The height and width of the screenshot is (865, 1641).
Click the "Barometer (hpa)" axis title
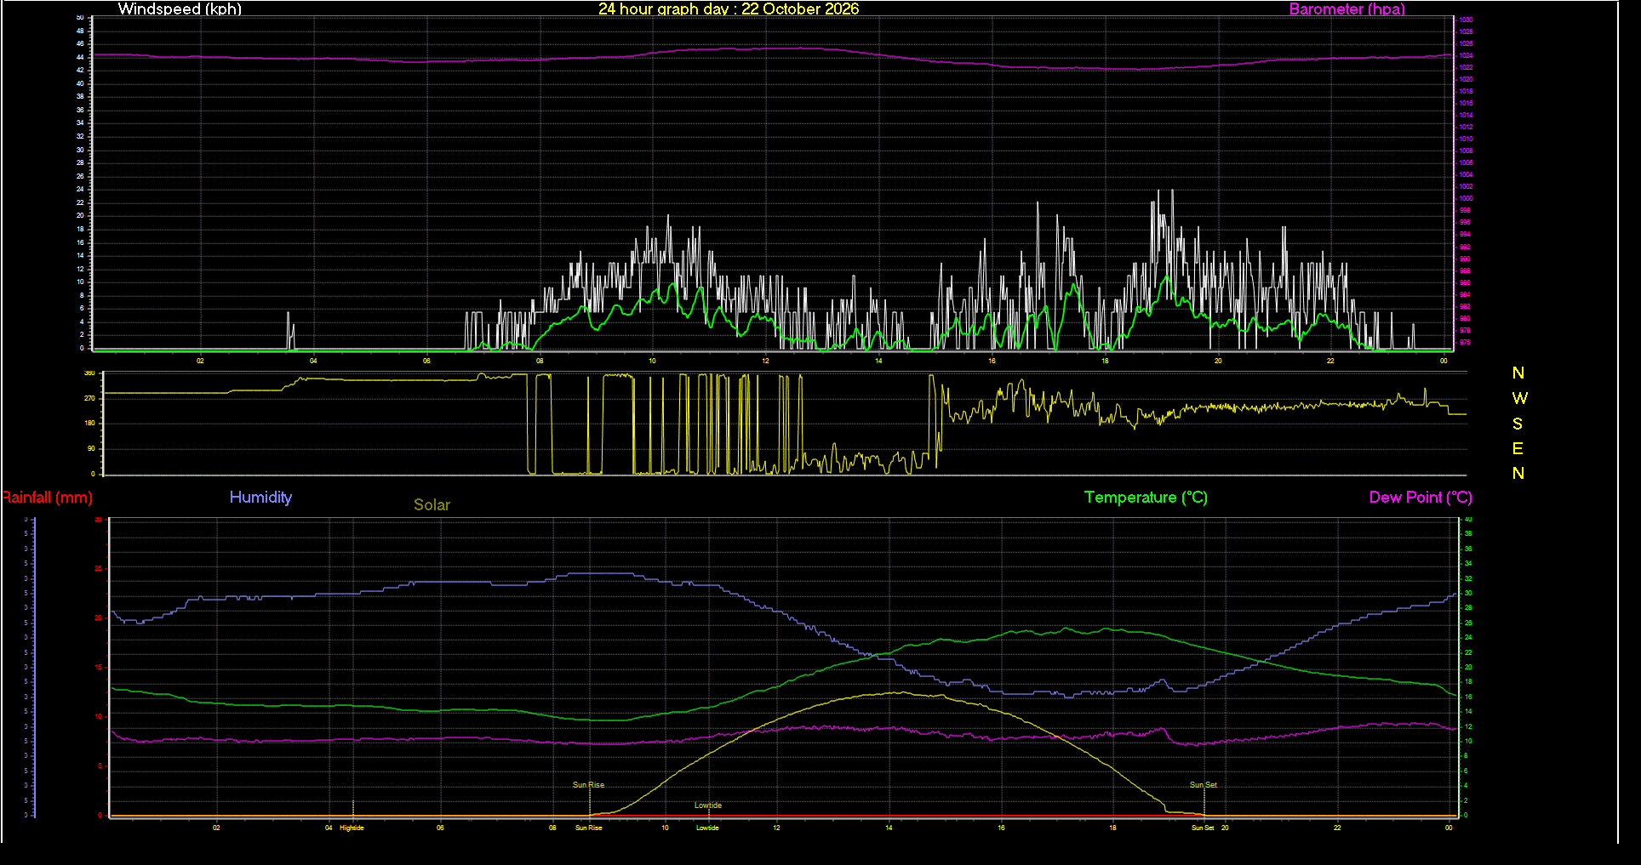(1347, 9)
